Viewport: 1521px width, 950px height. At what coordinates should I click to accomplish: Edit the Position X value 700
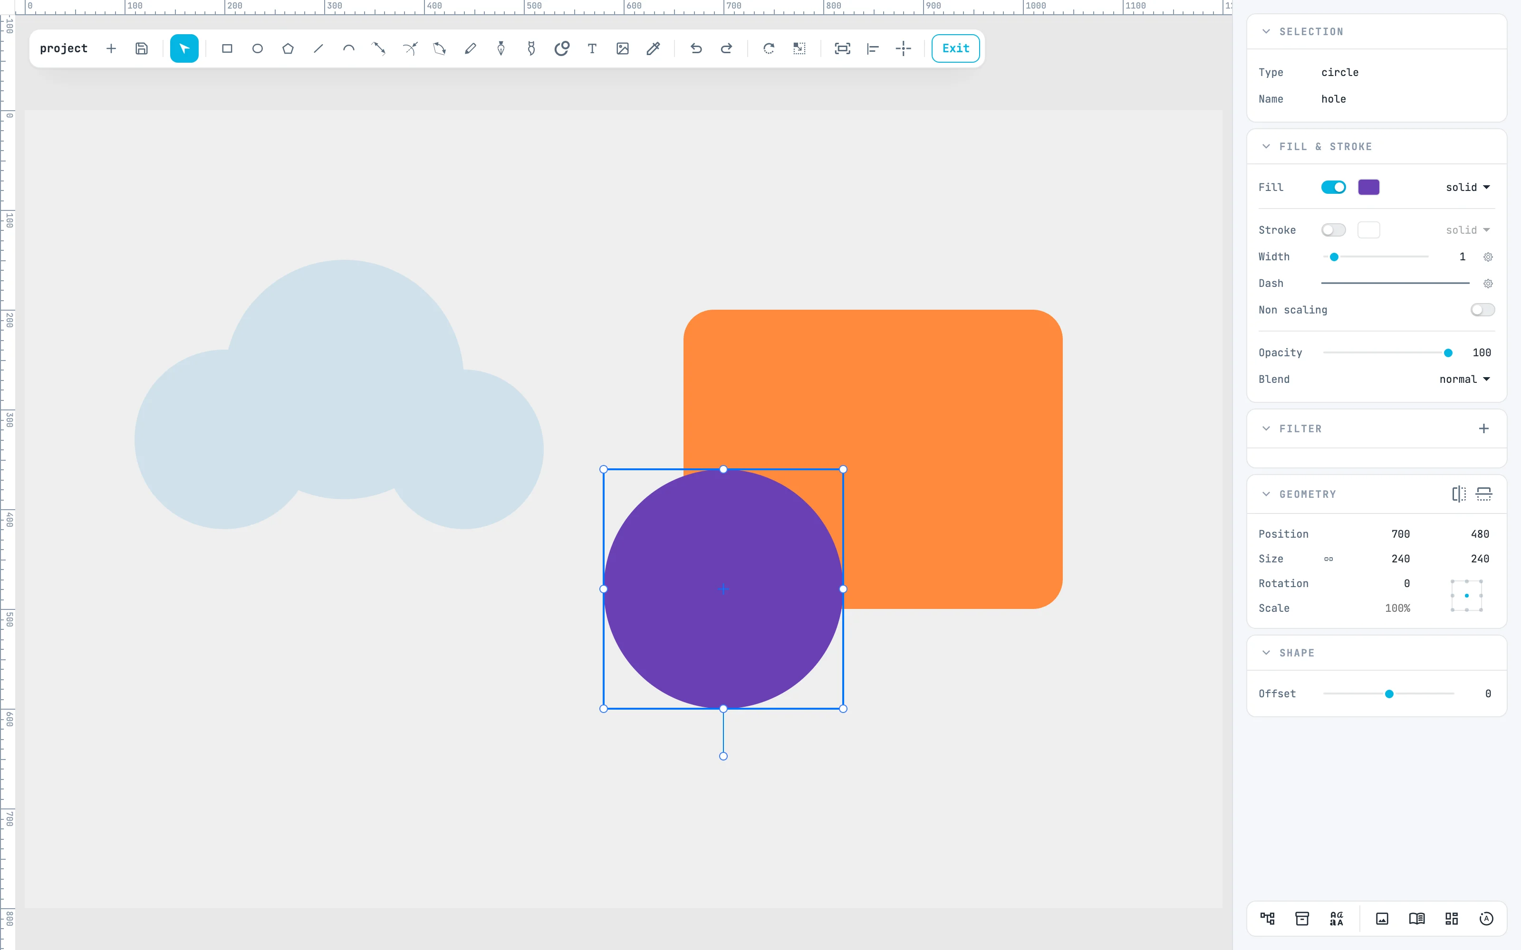1400,534
